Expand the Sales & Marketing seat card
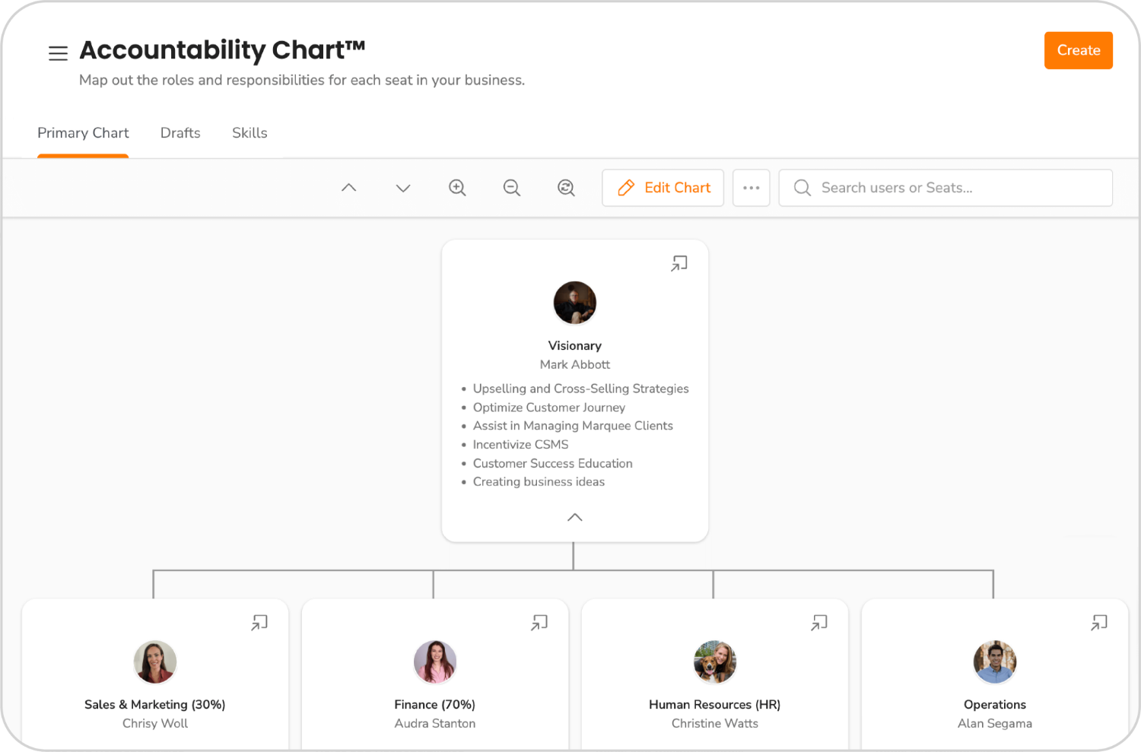1141x752 pixels. point(259,622)
